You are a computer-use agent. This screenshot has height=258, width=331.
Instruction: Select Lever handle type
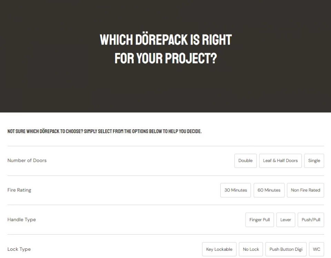(x=285, y=220)
